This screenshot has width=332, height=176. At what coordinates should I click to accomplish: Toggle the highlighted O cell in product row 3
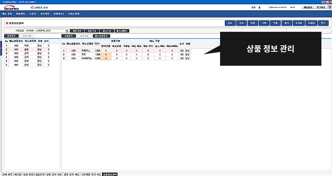pos(106,58)
